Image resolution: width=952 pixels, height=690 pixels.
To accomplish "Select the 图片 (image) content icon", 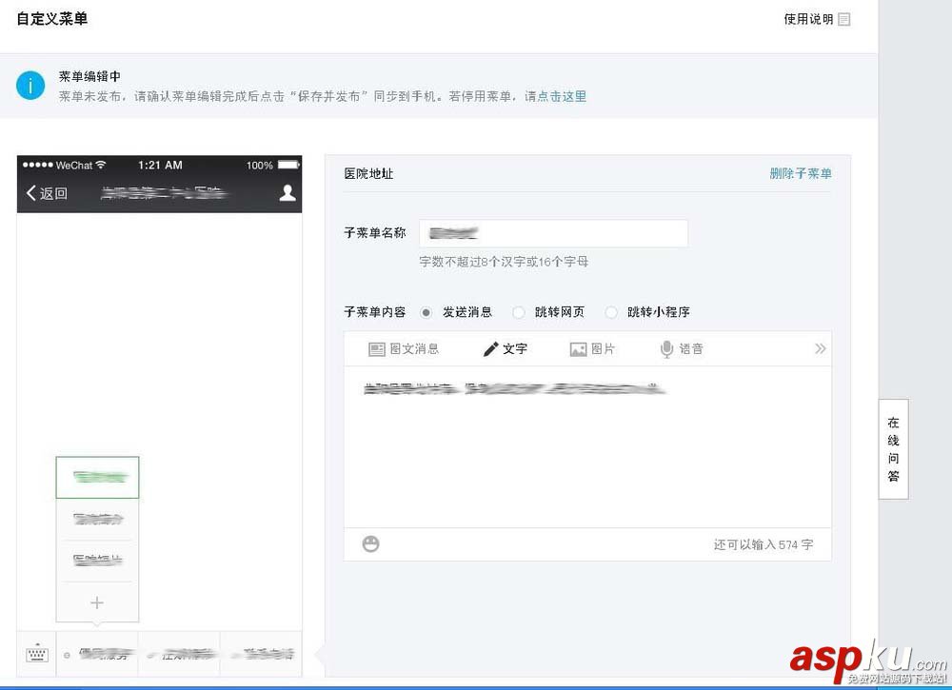I will click(591, 349).
